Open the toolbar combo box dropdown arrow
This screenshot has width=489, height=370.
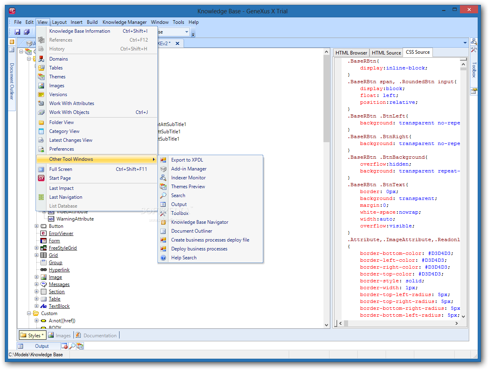[187, 32]
